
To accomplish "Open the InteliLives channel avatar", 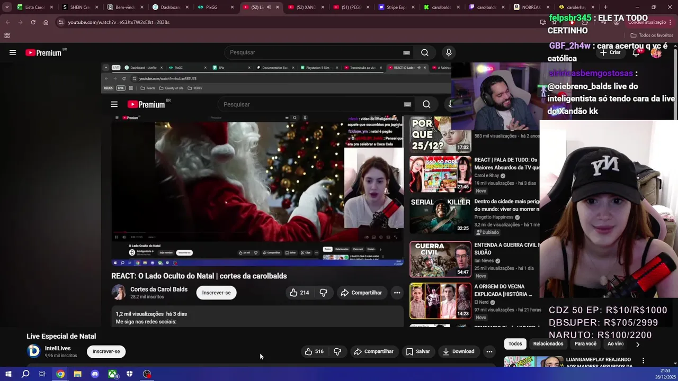I will click(x=33, y=351).
